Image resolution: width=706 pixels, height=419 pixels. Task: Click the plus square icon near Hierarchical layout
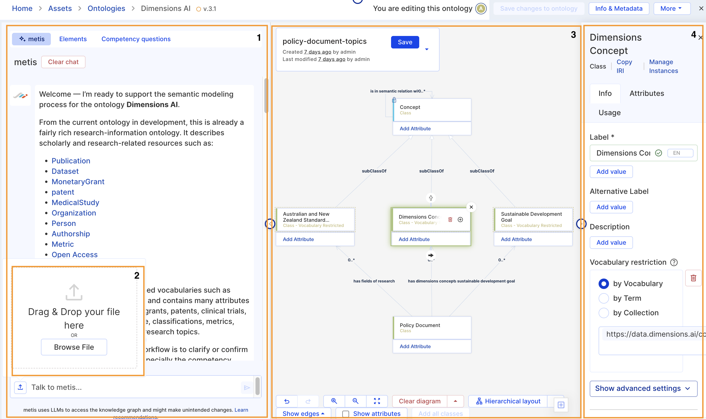[561, 405]
